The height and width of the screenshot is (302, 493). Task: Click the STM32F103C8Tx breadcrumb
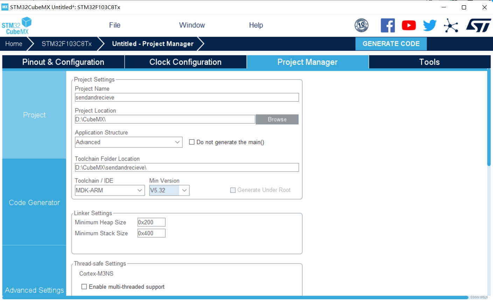[x=67, y=44]
